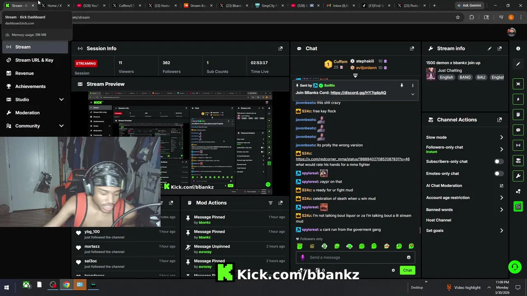Open Stream URL & Key page
This screenshot has height=296, width=527.
pos(35,60)
